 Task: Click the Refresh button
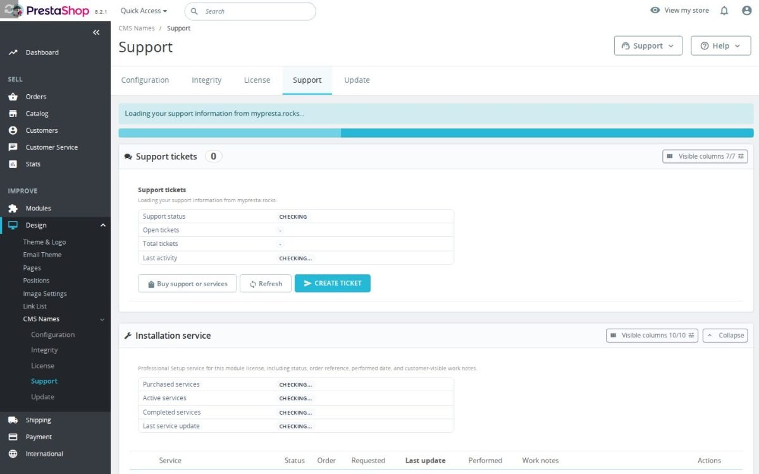(266, 284)
